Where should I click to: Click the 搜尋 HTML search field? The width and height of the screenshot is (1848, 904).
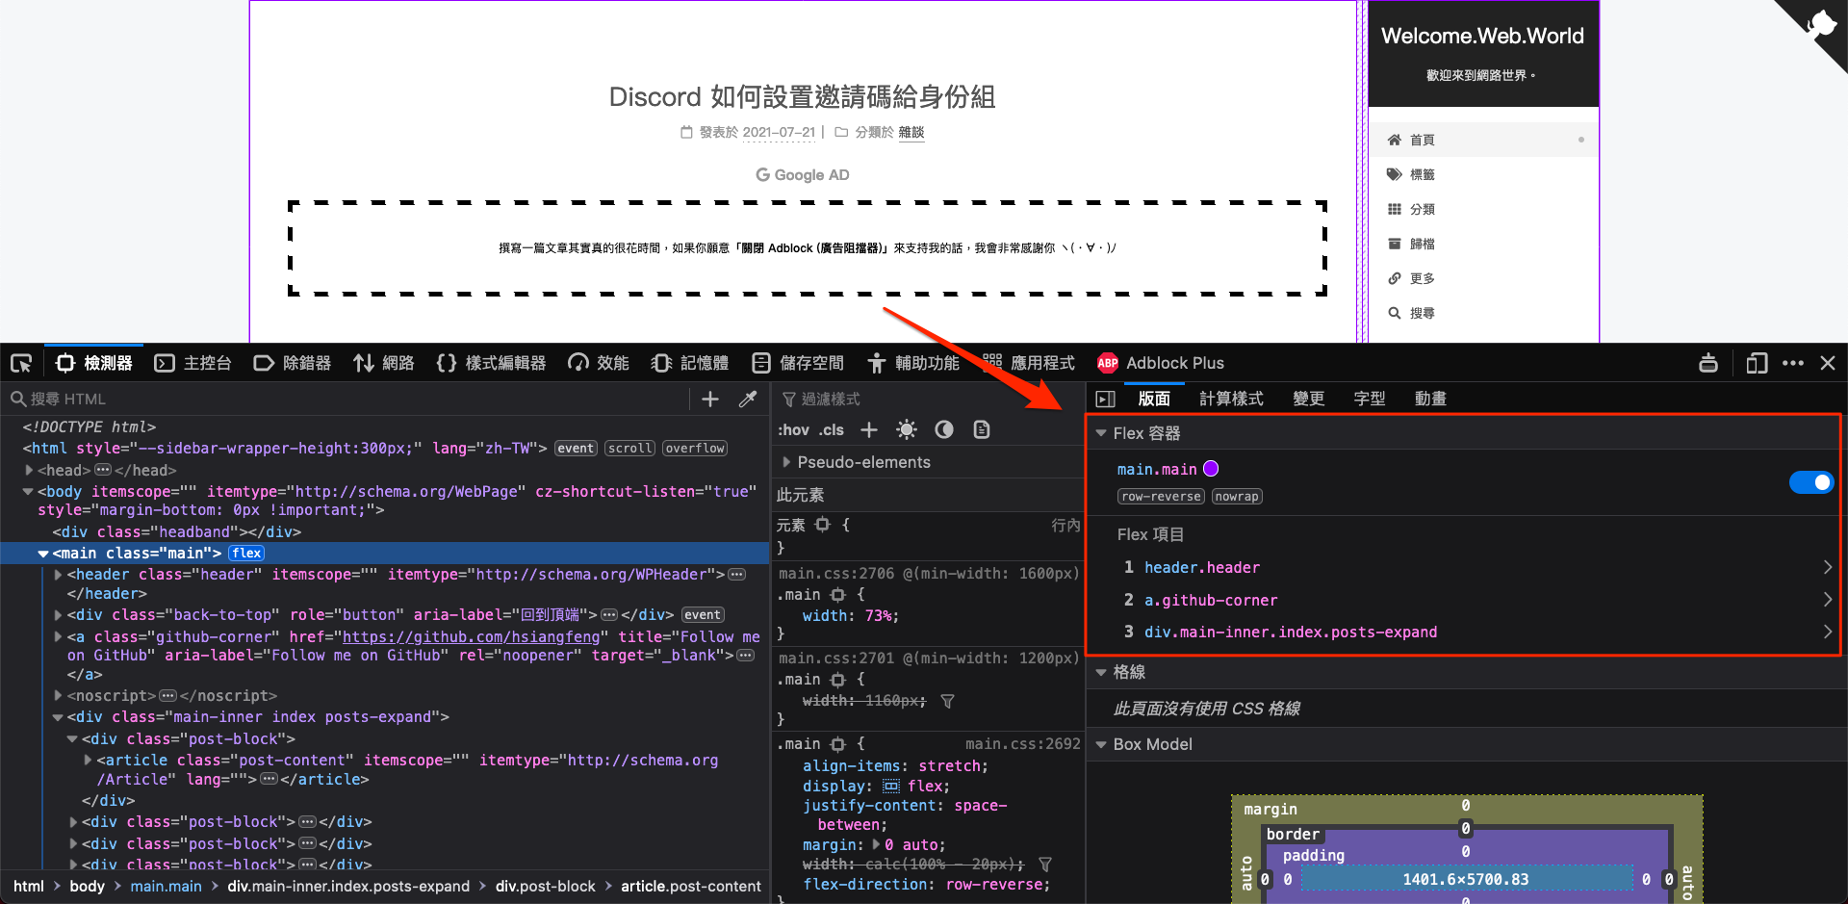346,399
